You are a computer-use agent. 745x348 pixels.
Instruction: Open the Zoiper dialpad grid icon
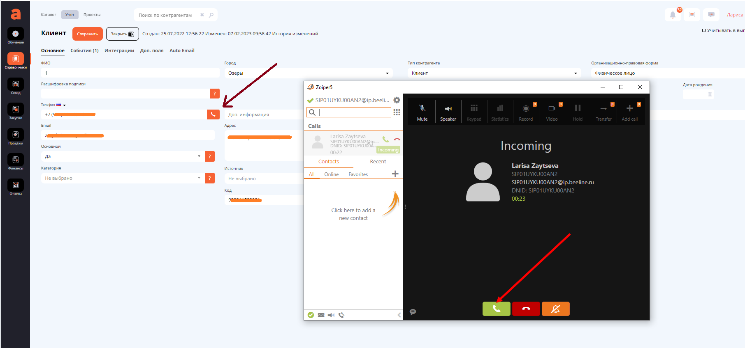click(397, 112)
